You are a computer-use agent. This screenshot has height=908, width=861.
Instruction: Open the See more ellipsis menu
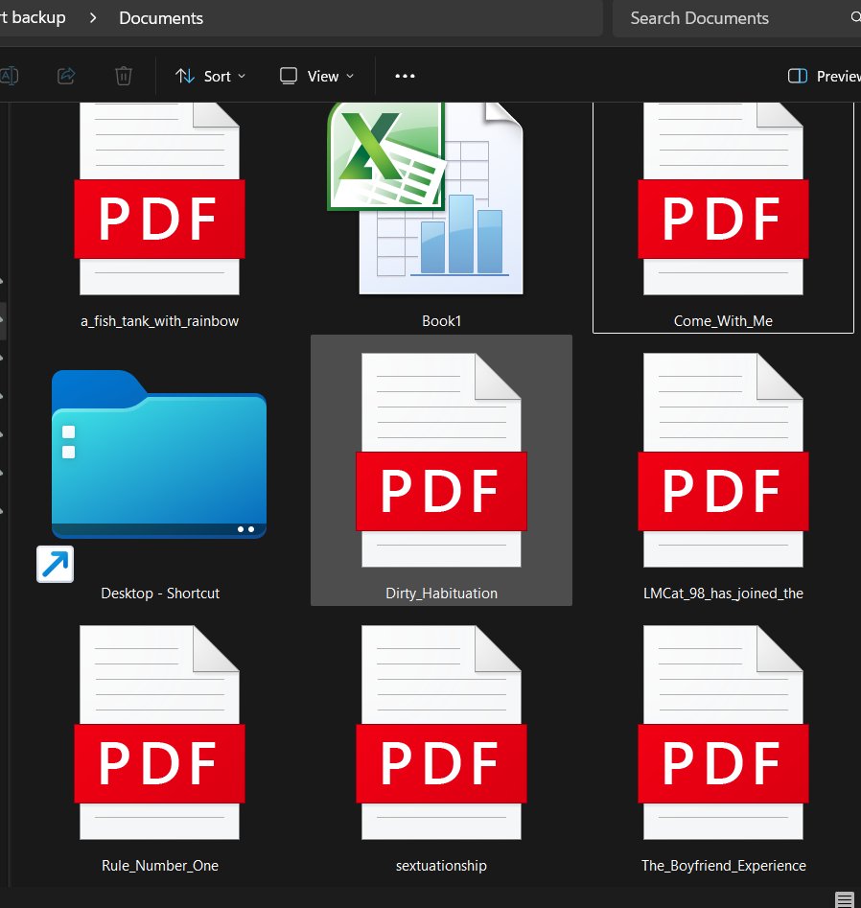point(405,76)
